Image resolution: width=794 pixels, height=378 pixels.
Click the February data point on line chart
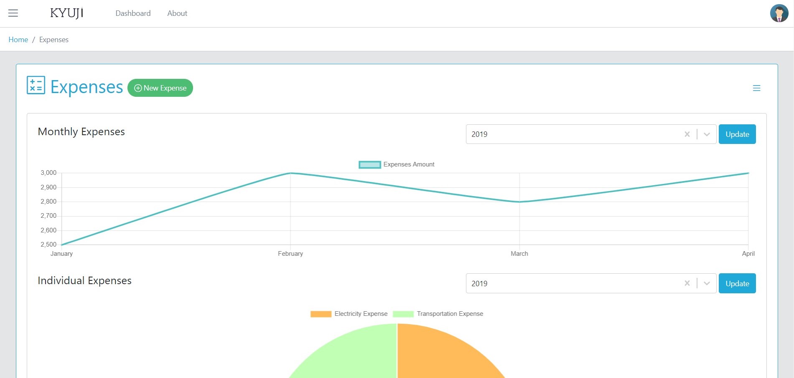pos(290,173)
